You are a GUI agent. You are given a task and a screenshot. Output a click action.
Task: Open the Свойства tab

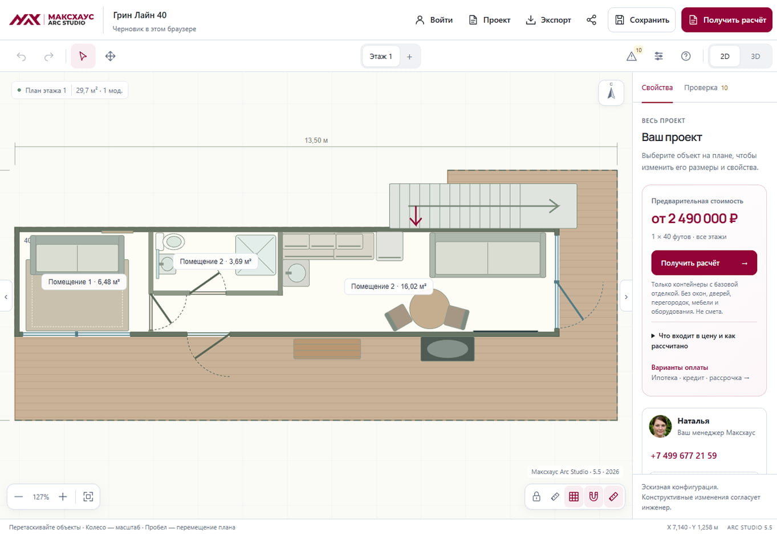click(x=657, y=88)
